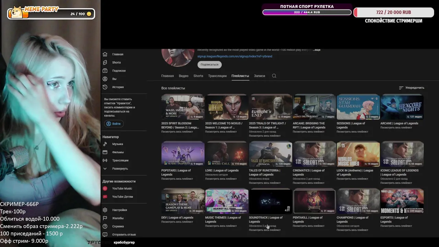View full SESSIONS playlist via Посмотреть весь плейлист
The width and height of the screenshot is (439, 247).
point(352,132)
